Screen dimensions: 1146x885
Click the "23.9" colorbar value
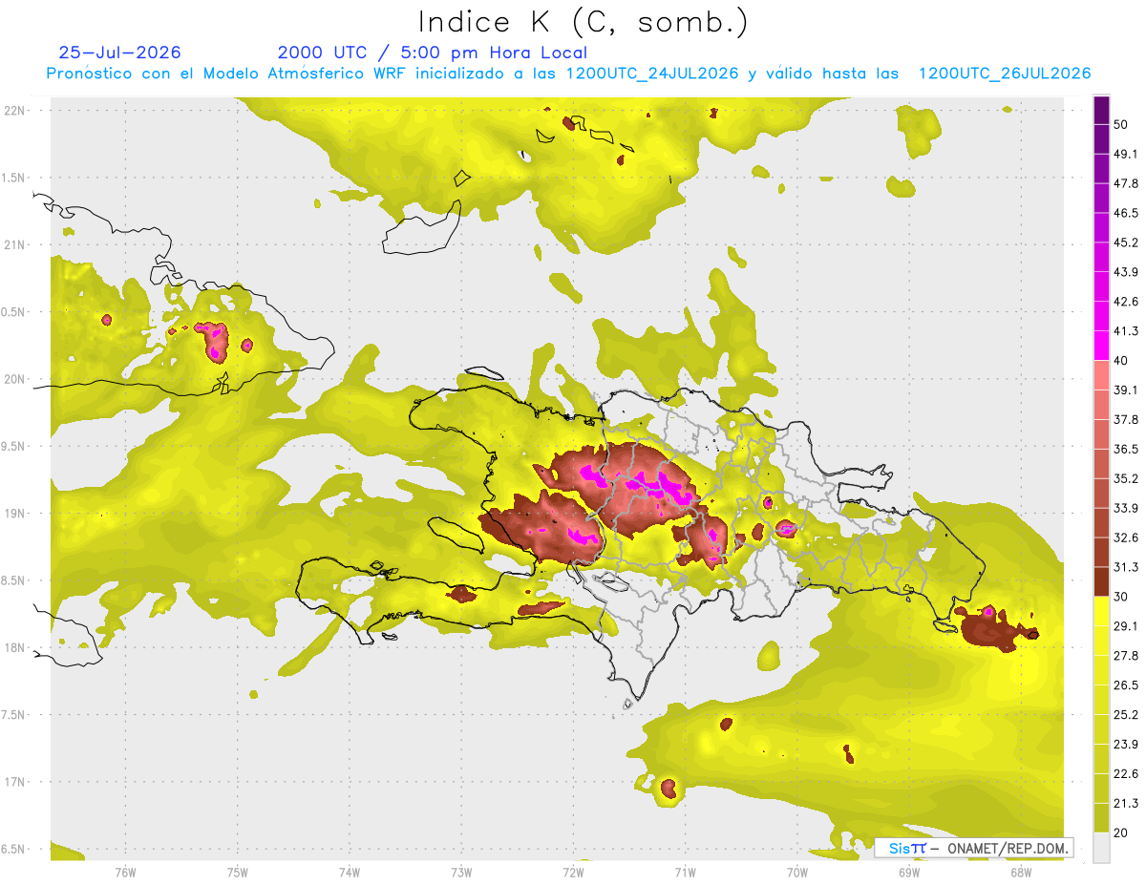[x=1127, y=745]
